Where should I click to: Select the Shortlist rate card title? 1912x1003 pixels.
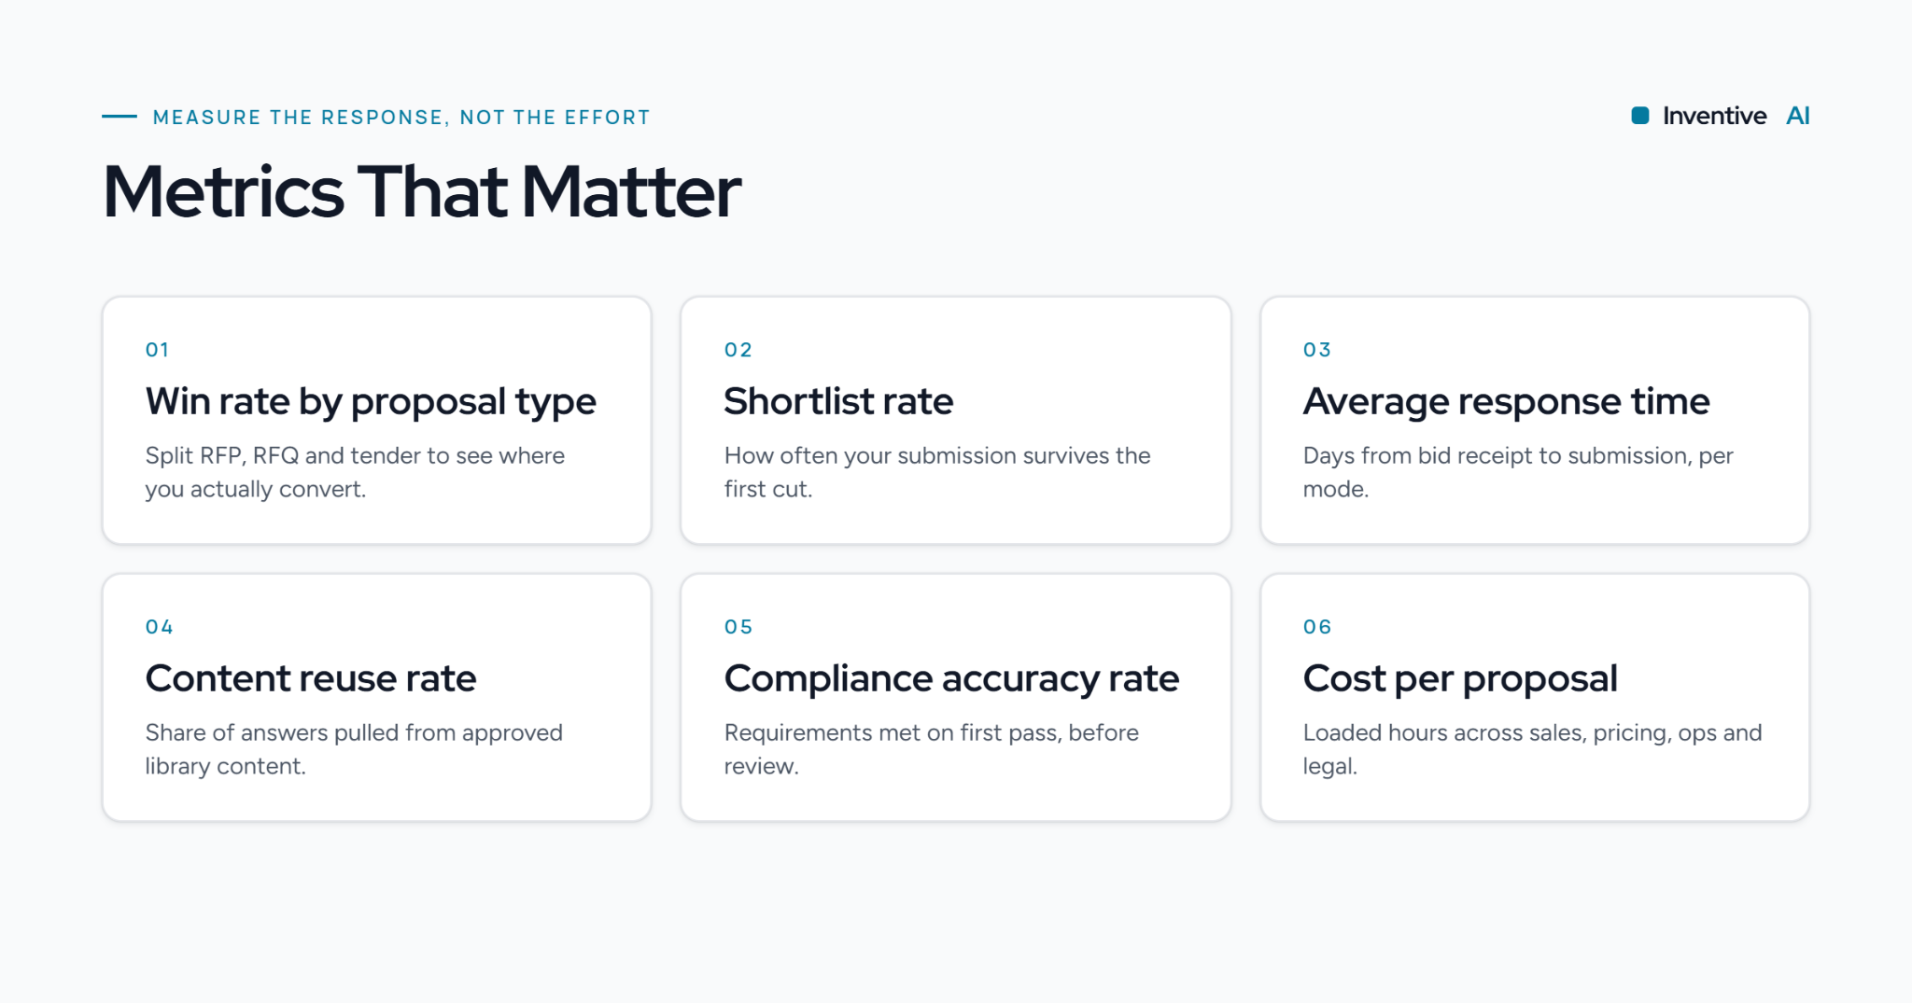[838, 401]
